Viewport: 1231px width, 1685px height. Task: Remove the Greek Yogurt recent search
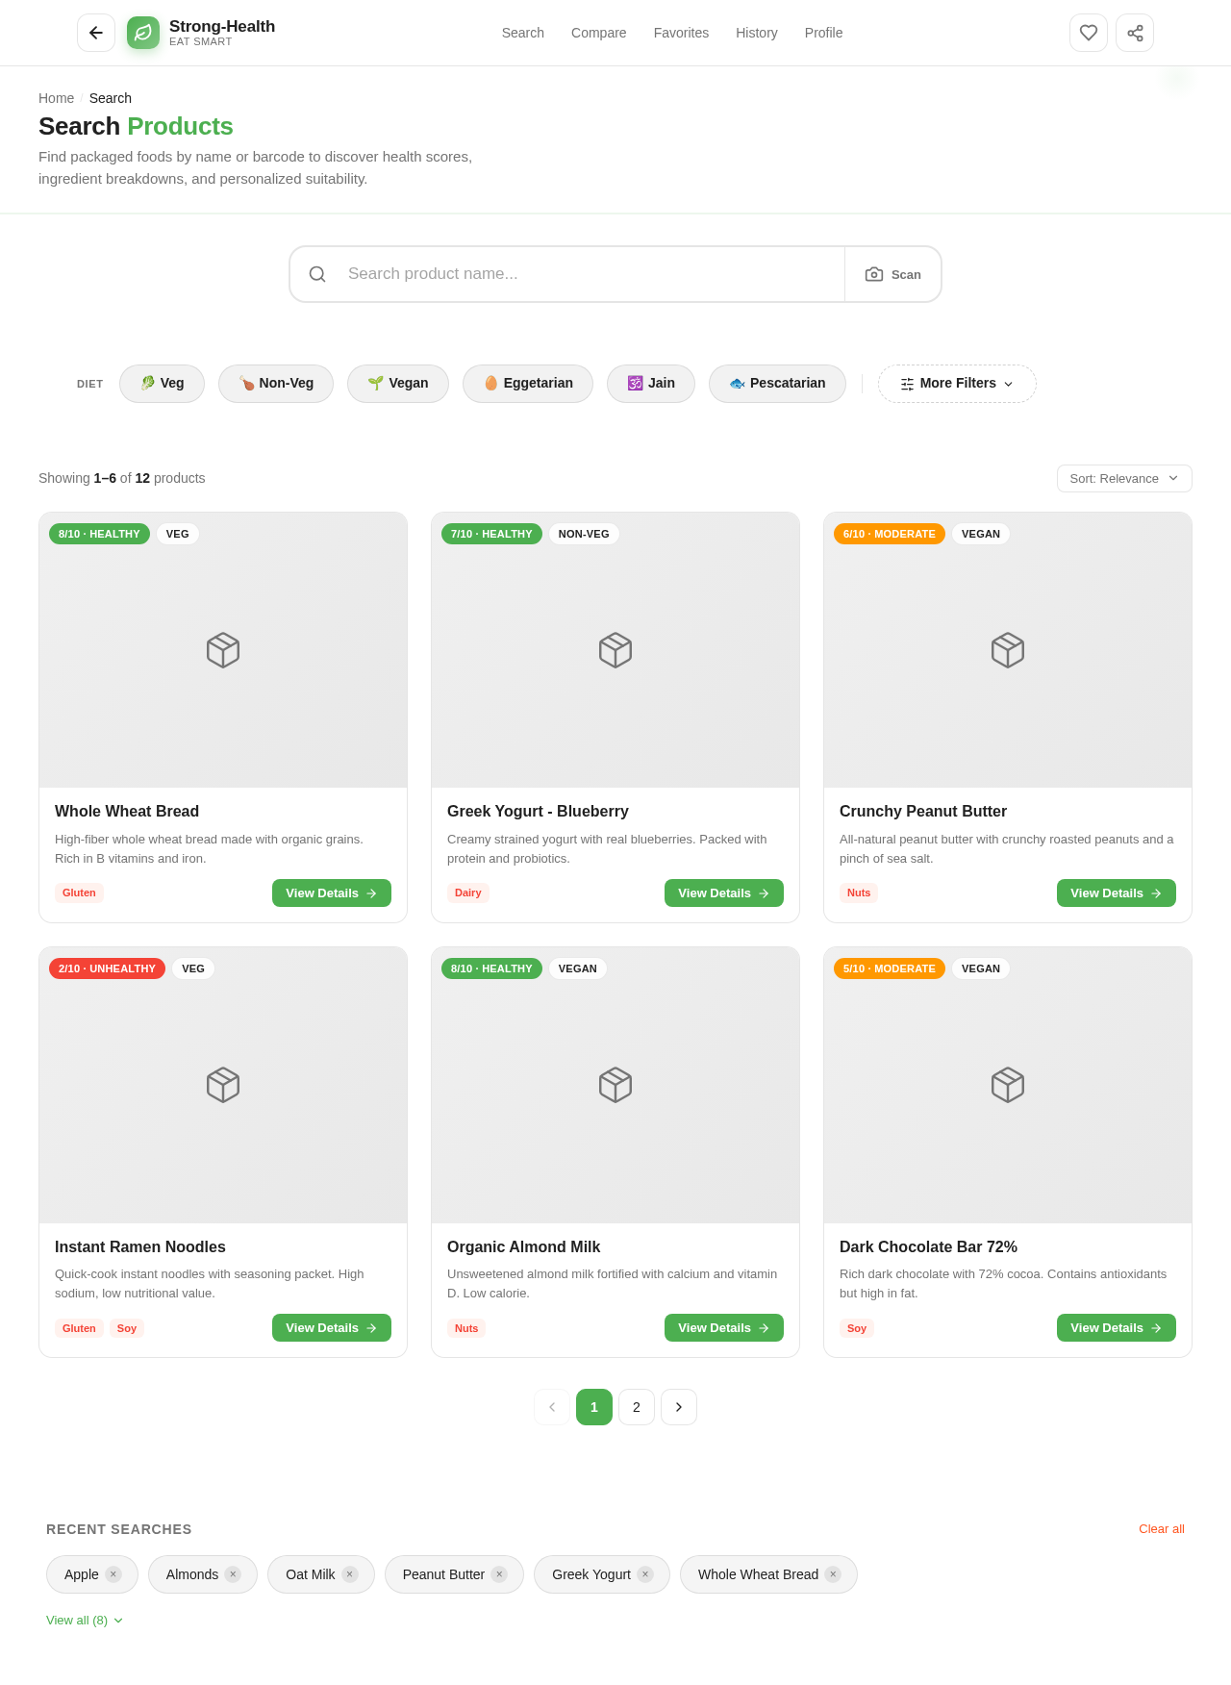pyautogui.click(x=645, y=1574)
